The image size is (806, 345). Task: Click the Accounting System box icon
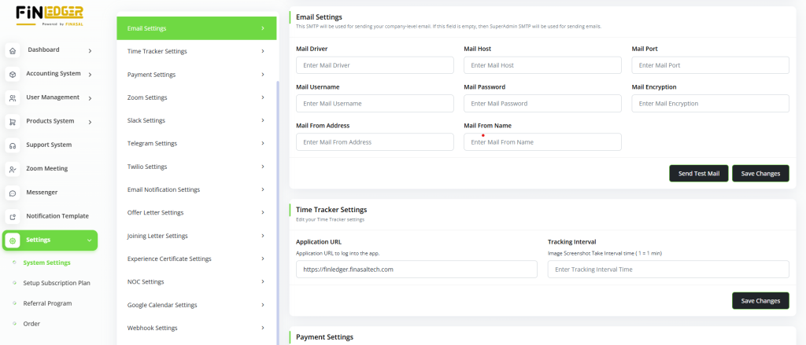point(13,75)
